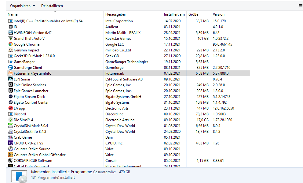Screen dimensions: 303x183
Task: Click the Elgato Stream Deck icon
Action: (11, 96)
